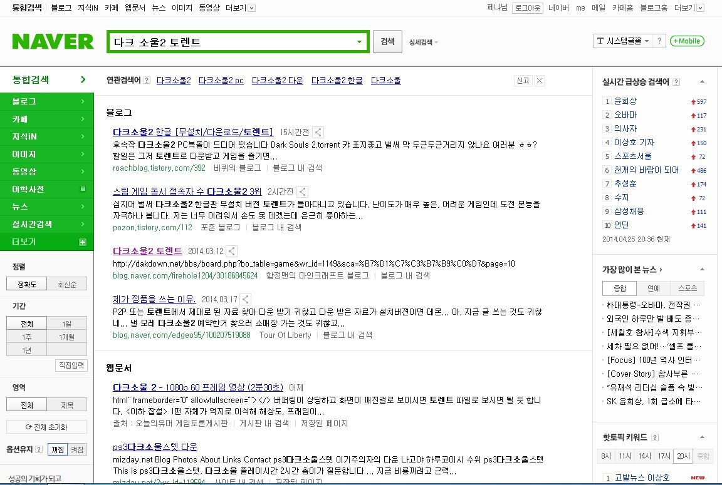Sort results by 정확도
The height and width of the screenshot is (485, 722).
[27, 284]
